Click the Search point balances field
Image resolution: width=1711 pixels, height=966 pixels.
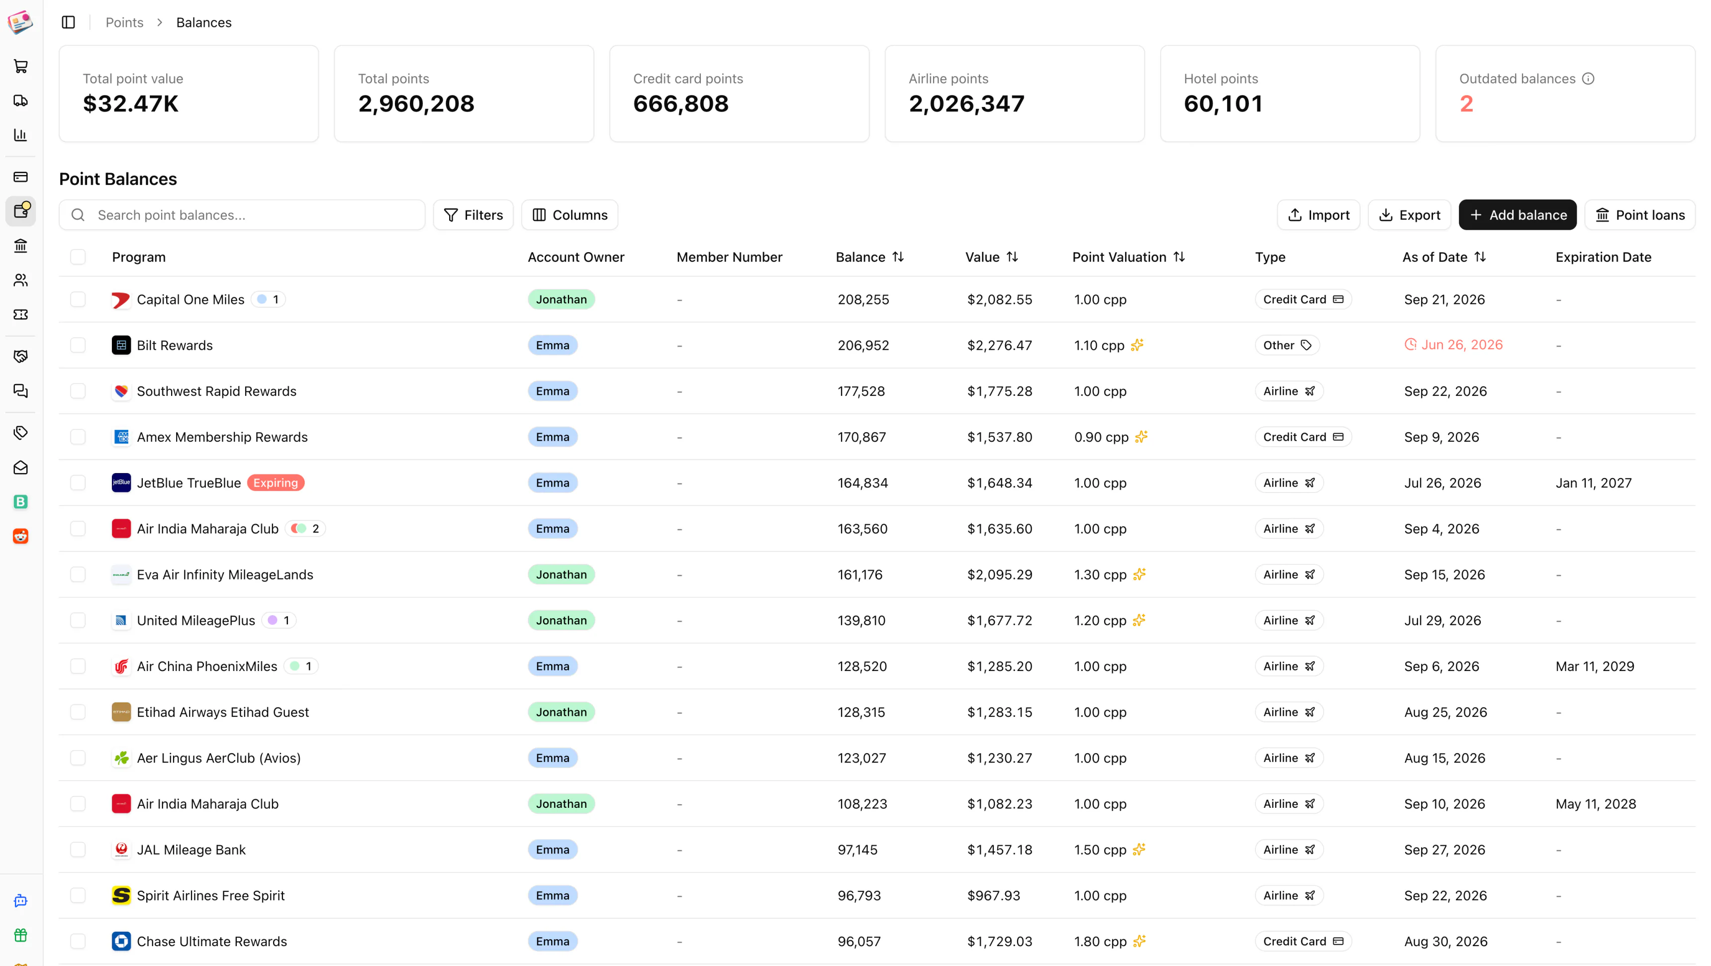coord(242,215)
